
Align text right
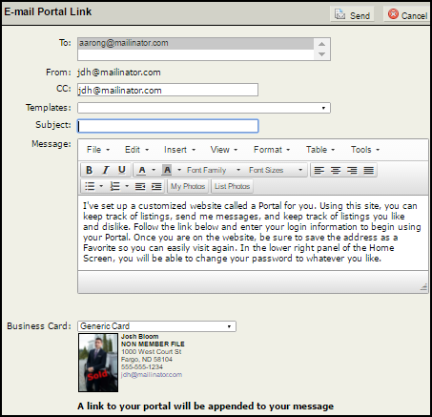pos(352,171)
